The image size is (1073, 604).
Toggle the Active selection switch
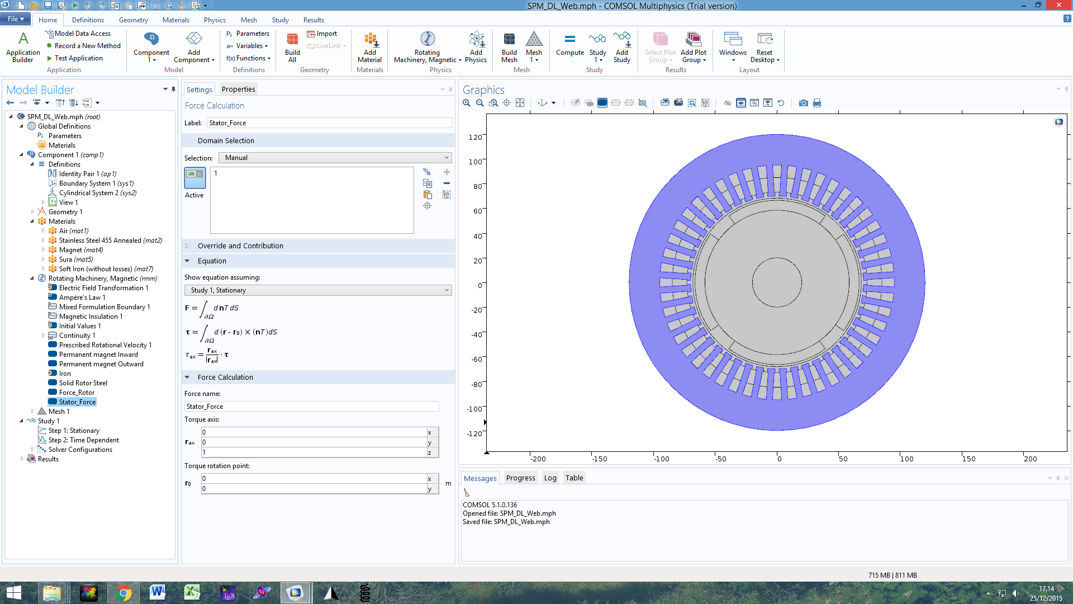point(194,178)
